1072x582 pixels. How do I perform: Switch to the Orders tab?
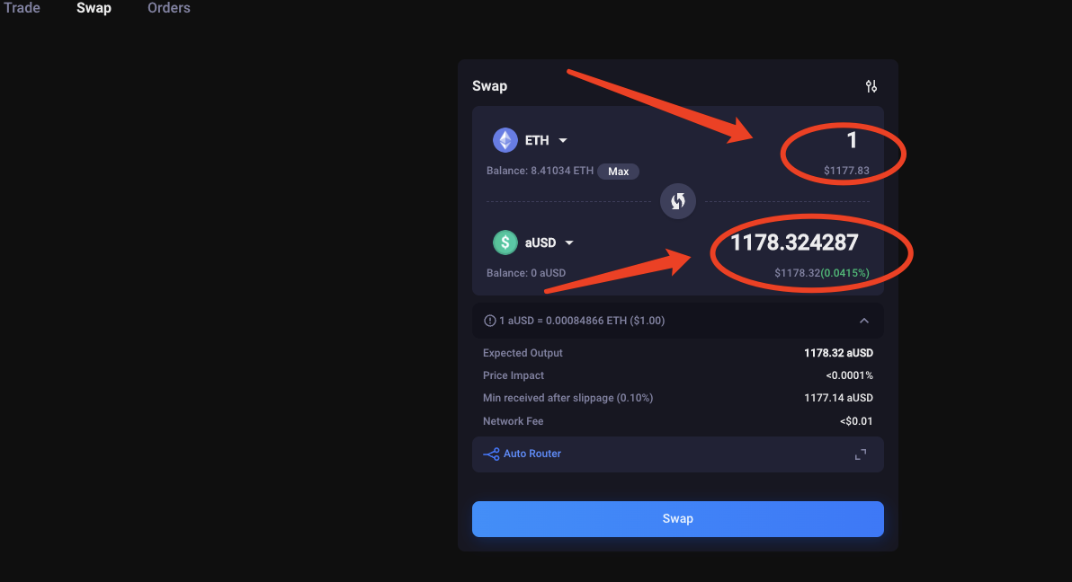click(169, 8)
